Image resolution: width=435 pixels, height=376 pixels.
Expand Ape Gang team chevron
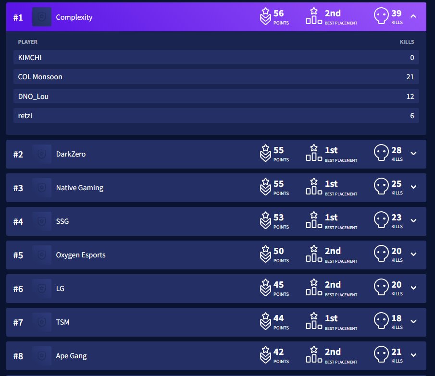(x=413, y=355)
